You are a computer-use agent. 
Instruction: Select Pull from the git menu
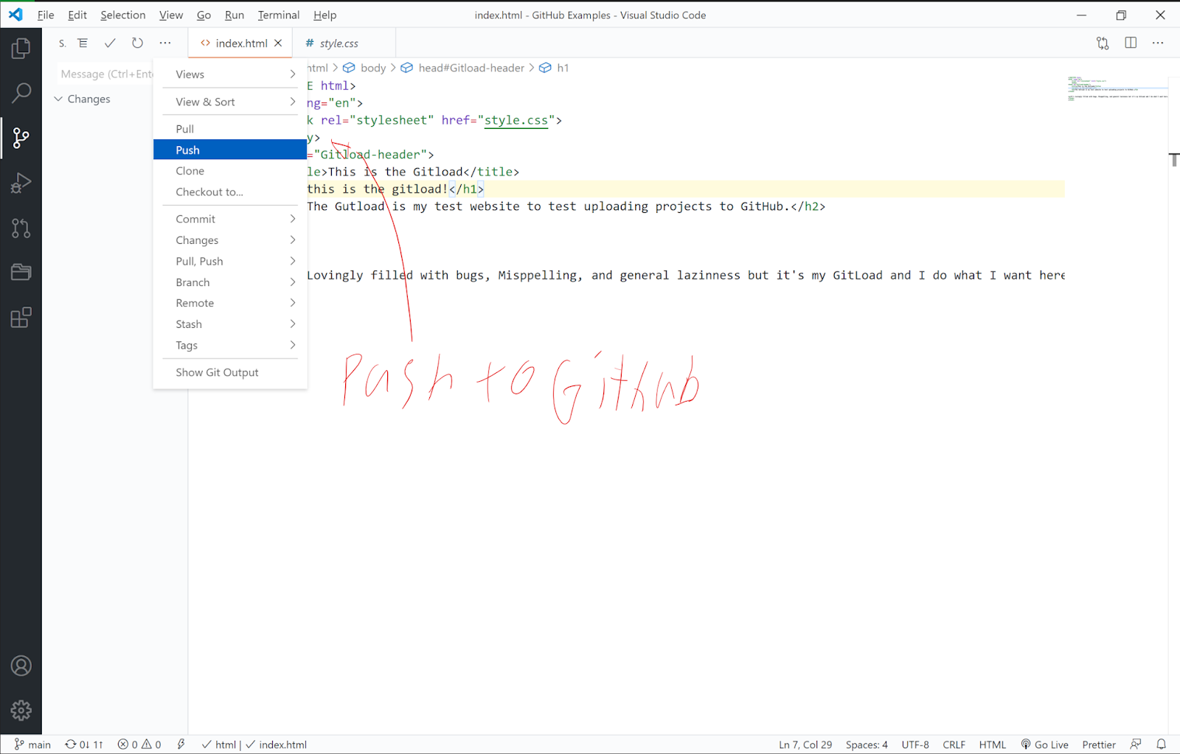tap(230, 129)
